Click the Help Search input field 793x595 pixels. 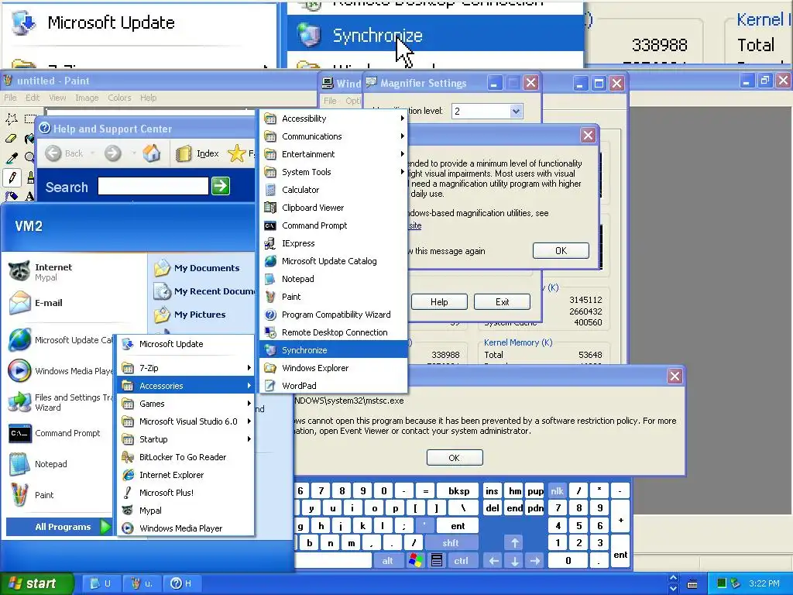pos(153,186)
